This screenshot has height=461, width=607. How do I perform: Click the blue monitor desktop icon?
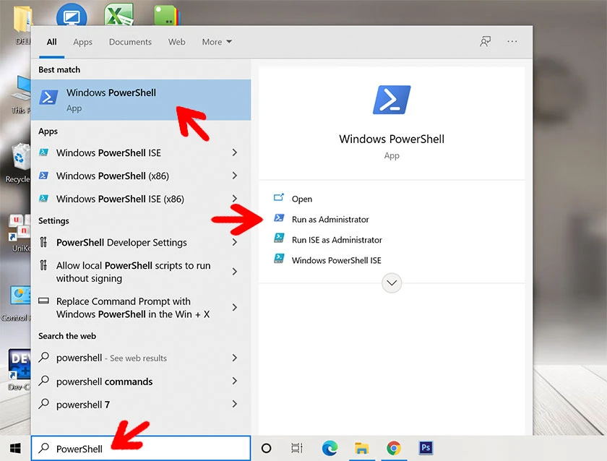point(72,15)
